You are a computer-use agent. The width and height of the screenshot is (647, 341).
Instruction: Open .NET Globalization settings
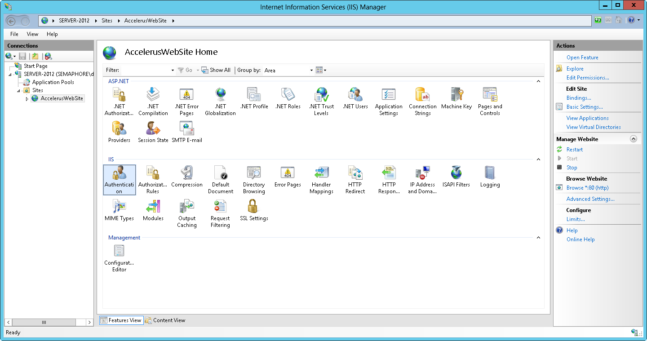coord(220,102)
